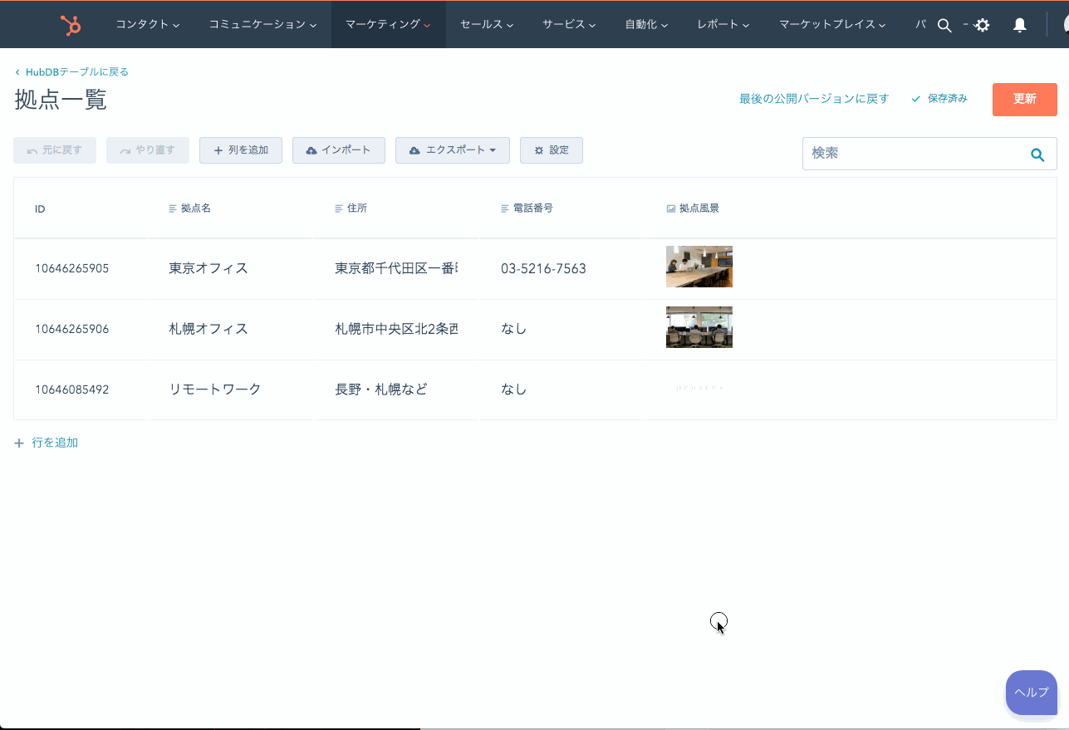Open settings via the gear icon

pyautogui.click(x=983, y=26)
